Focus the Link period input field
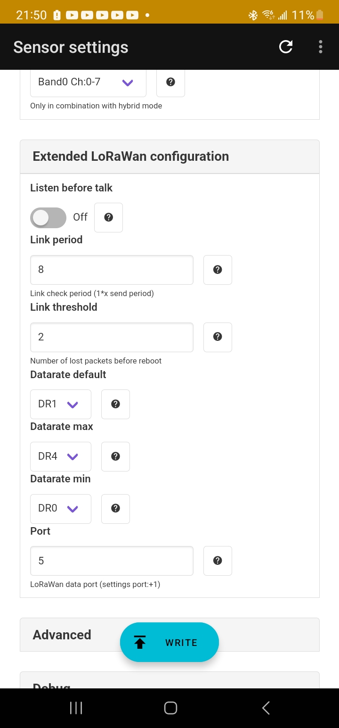Screen dimensions: 339x728 [x=112, y=270]
